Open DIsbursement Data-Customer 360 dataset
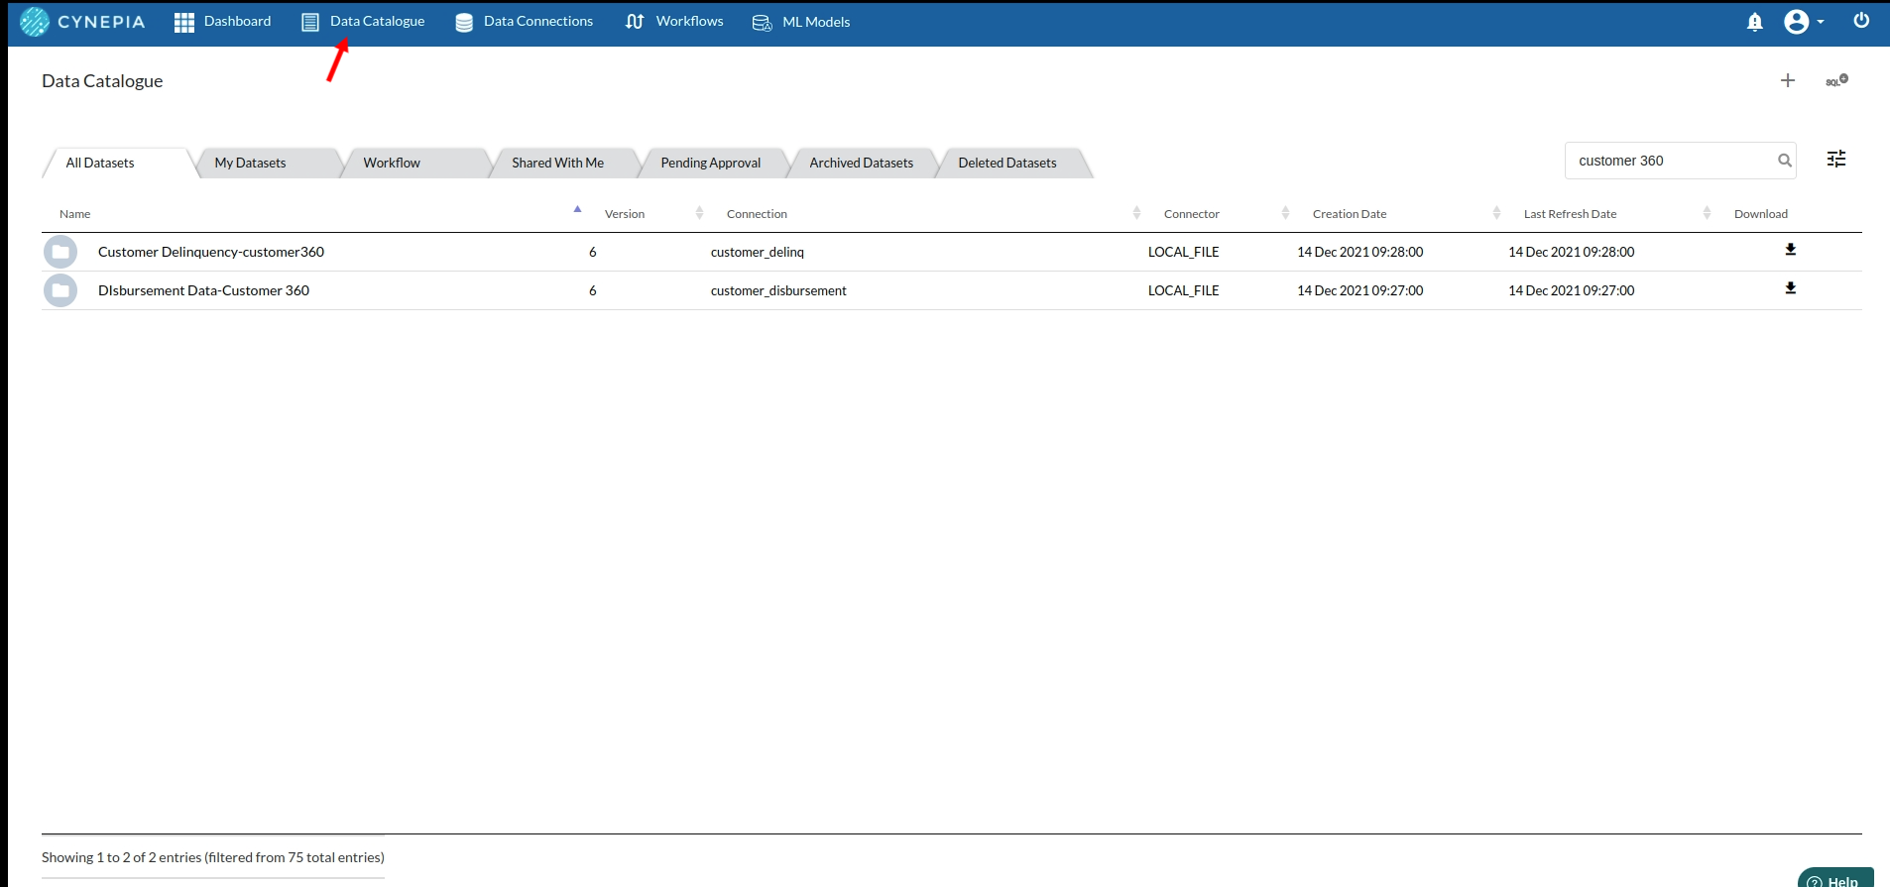The width and height of the screenshot is (1890, 887). [203, 290]
